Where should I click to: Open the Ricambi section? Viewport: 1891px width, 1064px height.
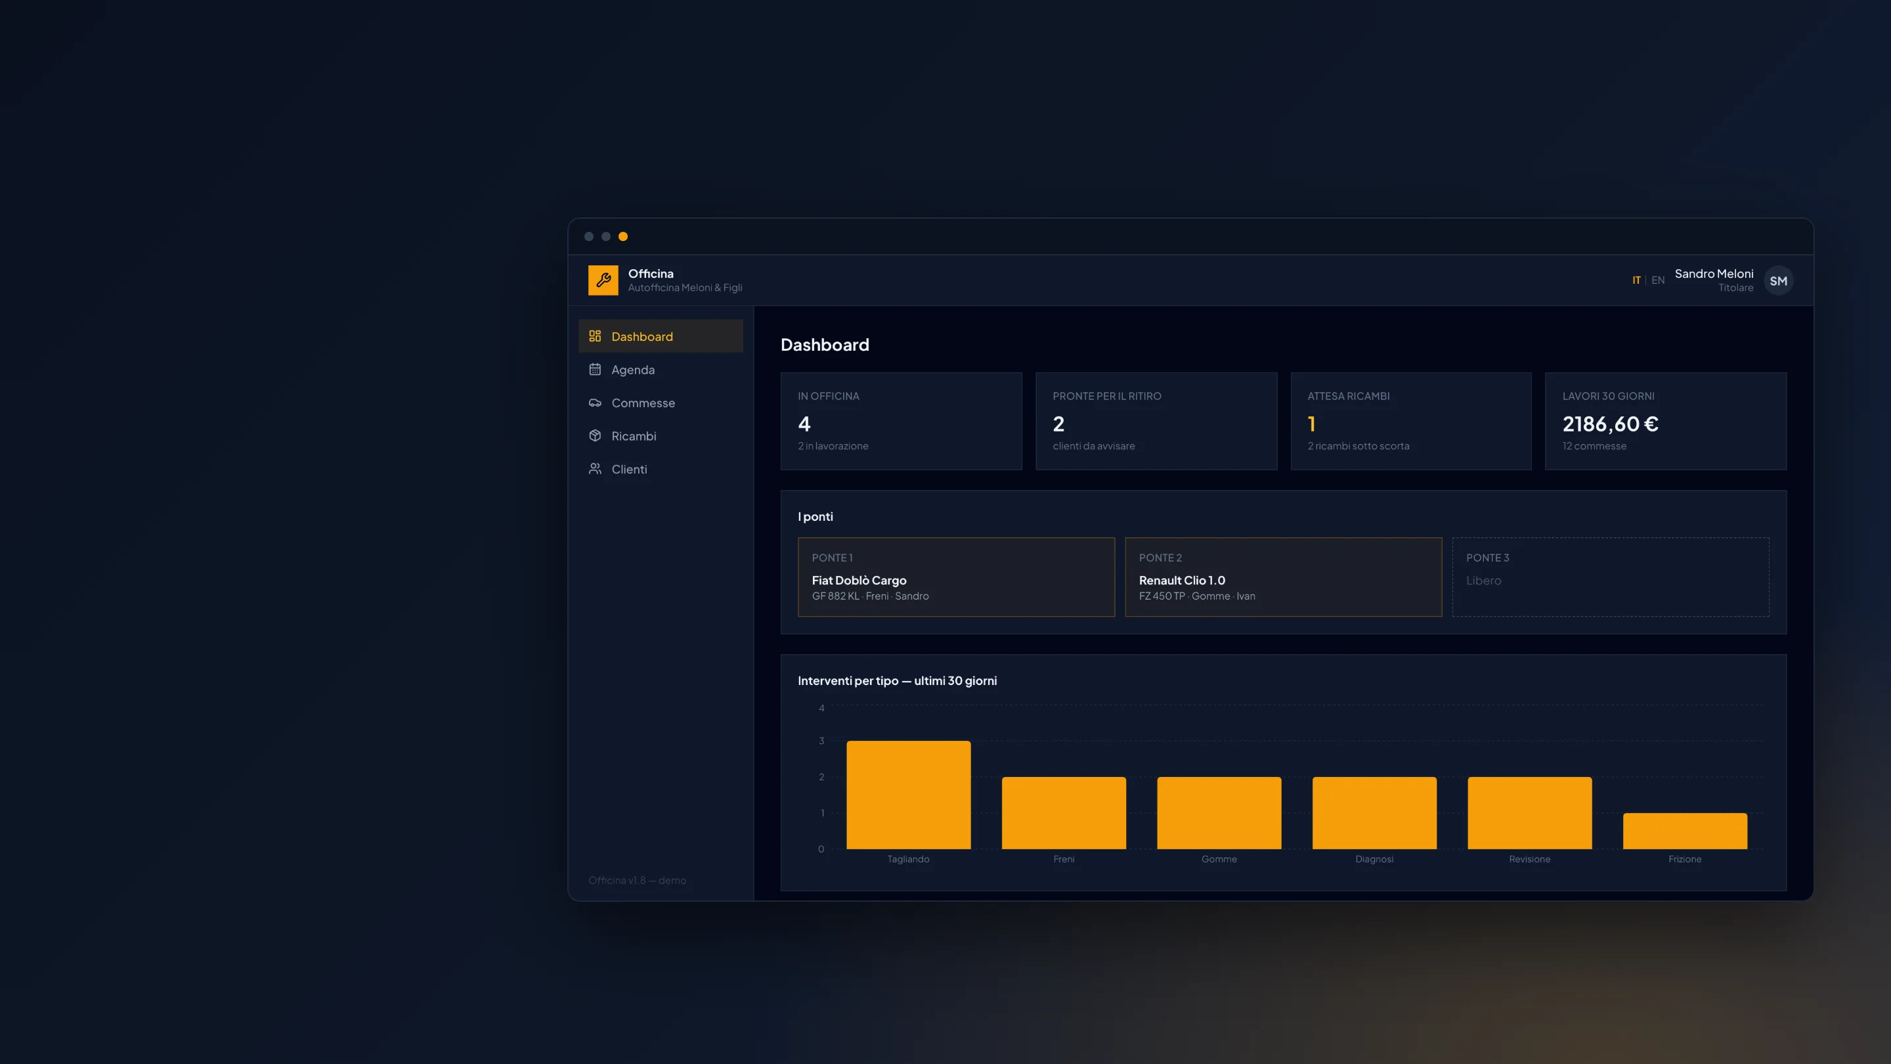coord(661,435)
